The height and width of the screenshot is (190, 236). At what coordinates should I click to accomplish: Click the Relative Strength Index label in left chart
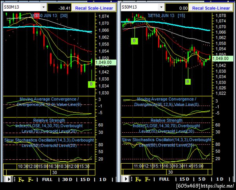coord(49,126)
